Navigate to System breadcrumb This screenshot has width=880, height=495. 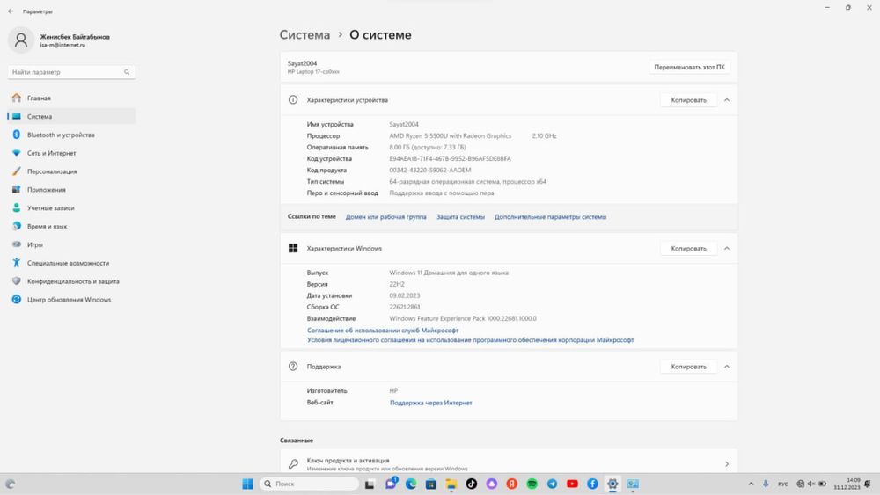pos(304,35)
